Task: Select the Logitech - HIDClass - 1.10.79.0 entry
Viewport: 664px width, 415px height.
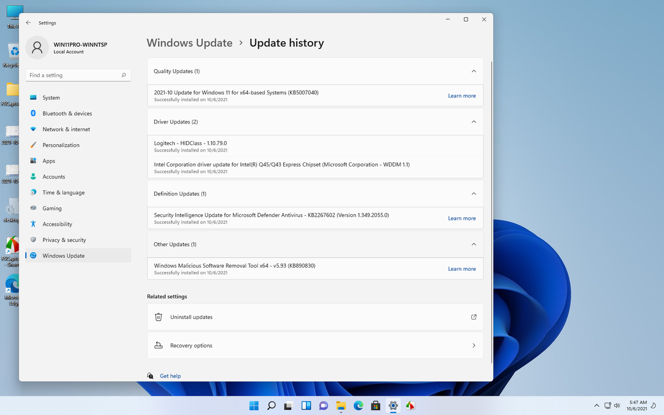Action: pyautogui.click(x=315, y=146)
